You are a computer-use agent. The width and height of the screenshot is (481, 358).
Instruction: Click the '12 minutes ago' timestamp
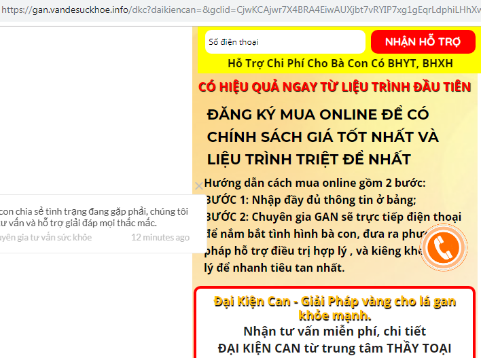160,238
